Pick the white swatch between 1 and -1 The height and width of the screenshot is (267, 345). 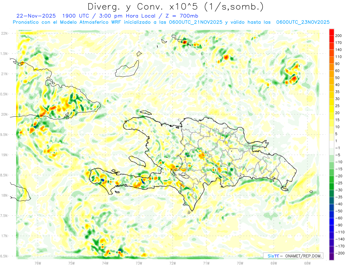coord(331,144)
